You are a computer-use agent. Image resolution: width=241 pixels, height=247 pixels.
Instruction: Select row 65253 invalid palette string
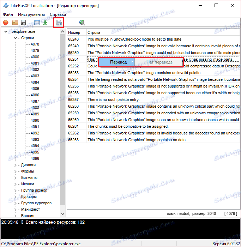tap(153, 73)
